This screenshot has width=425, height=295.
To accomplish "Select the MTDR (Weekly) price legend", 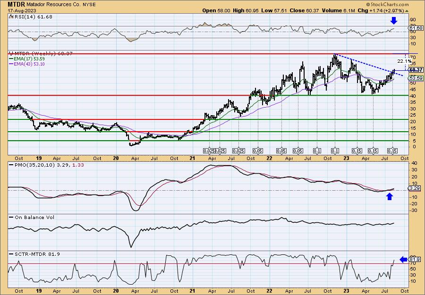I will tap(41, 54).
